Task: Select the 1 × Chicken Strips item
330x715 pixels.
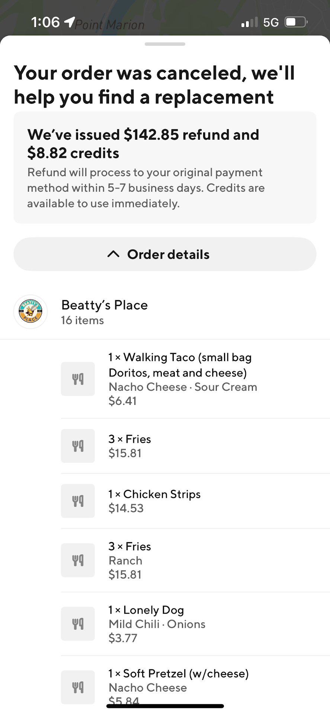Action: [x=154, y=494]
